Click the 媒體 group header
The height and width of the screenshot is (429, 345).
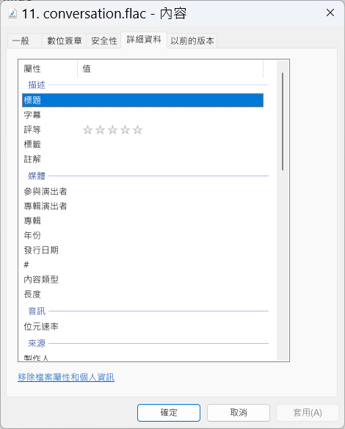coord(37,176)
